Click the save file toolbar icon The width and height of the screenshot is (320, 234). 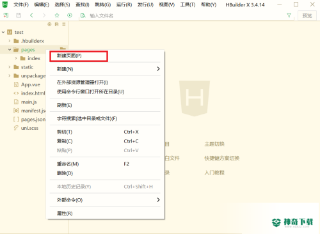[x=19, y=15]
